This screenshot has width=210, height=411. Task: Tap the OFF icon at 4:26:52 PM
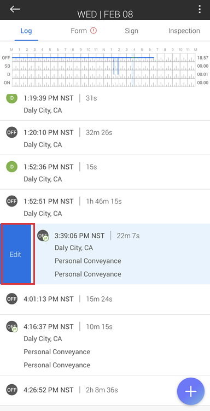pos(12,390)
